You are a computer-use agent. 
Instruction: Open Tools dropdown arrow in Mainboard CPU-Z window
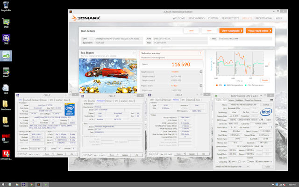pyautogui.click(x=118, y=155)
